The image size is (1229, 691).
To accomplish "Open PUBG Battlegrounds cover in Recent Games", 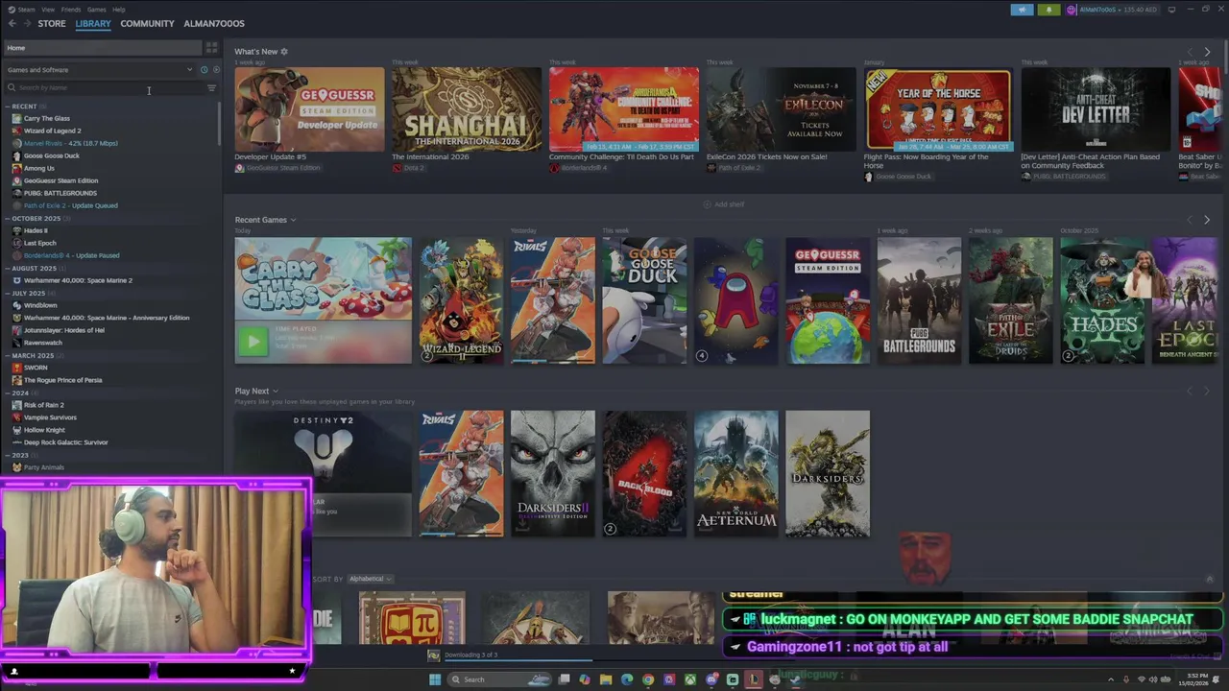I will pyautogui.click(x=919, y=301).
